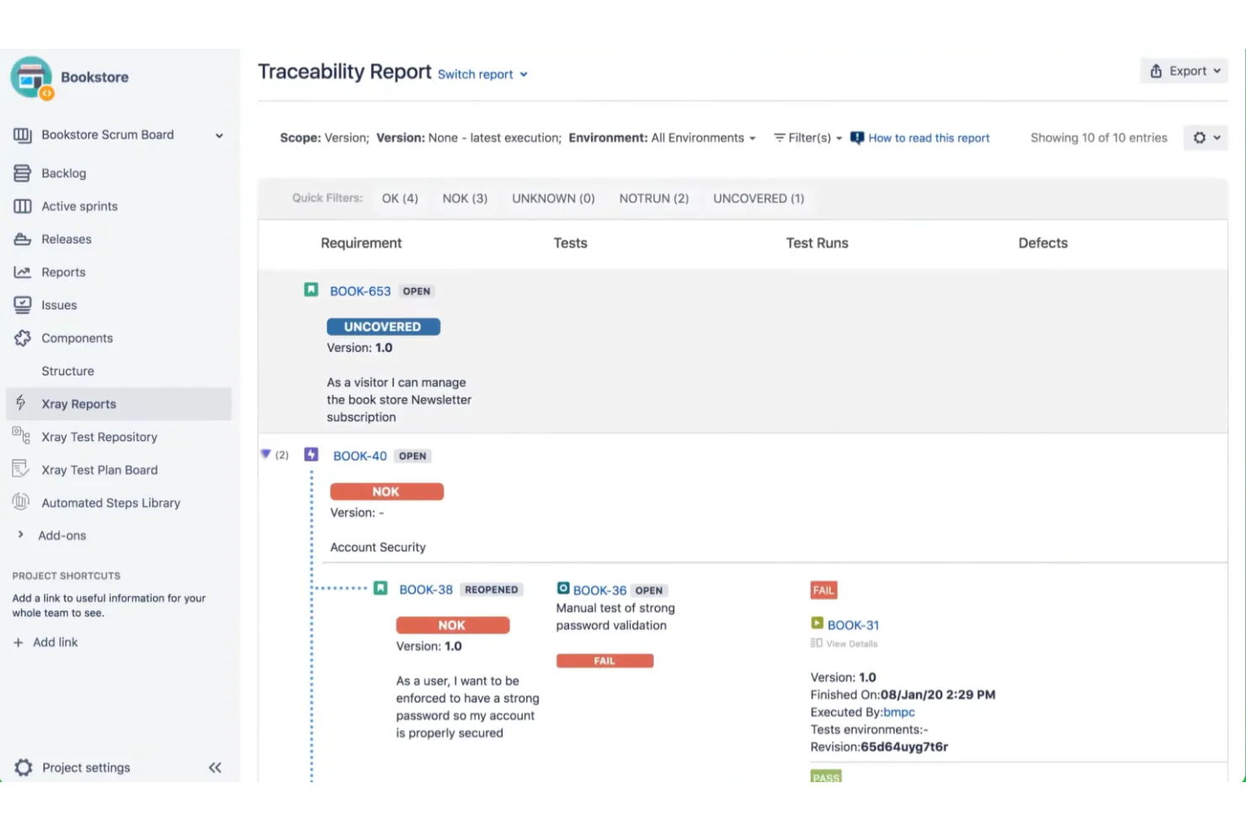Image resolution: width=1246 pixels, height=831 pixels.
Task: Toggle the NOK (3) quick filter
Action: [x=464, y=199]
